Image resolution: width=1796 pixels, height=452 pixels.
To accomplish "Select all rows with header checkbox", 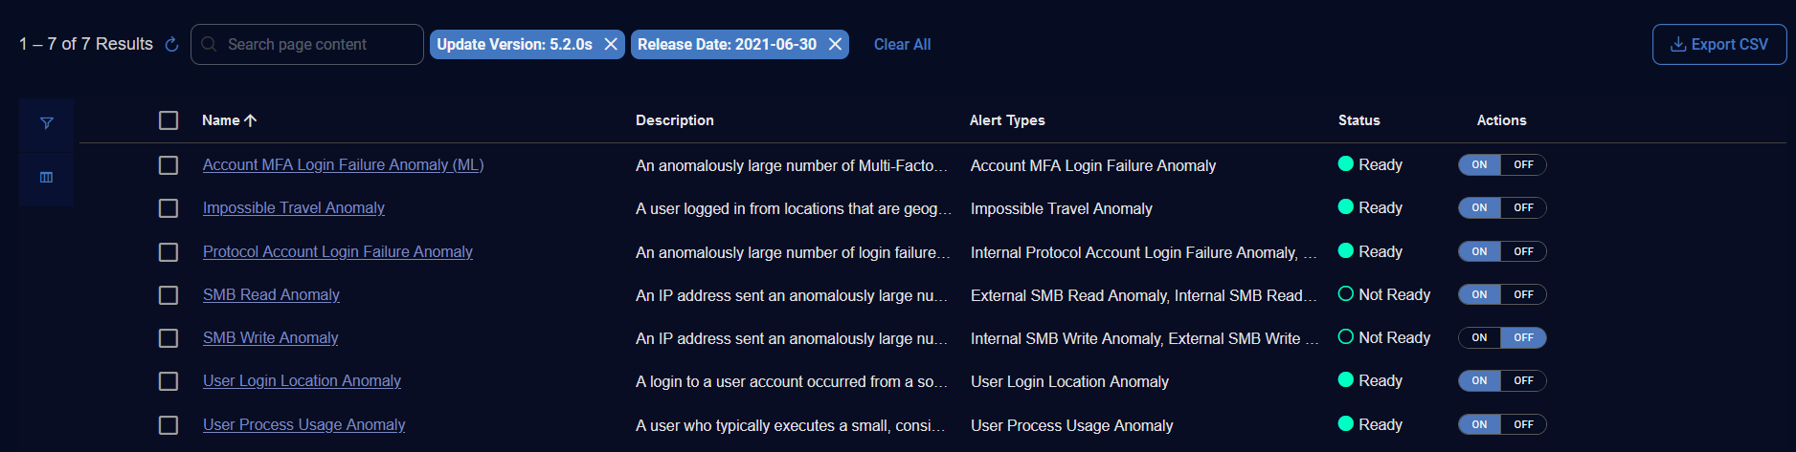I will click(x=168, y=120).
